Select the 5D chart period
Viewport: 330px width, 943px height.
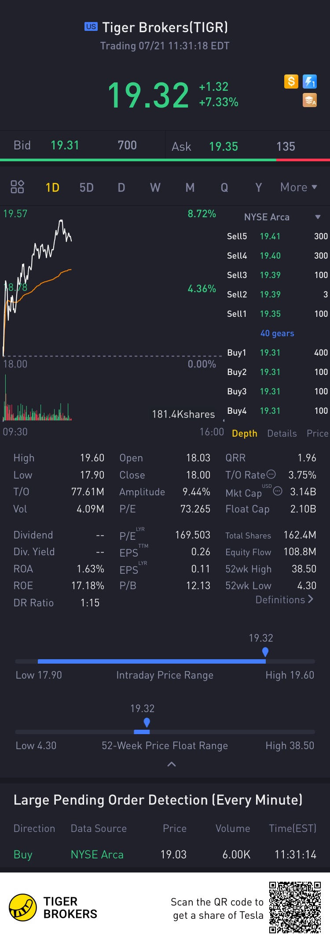[87, 188]
